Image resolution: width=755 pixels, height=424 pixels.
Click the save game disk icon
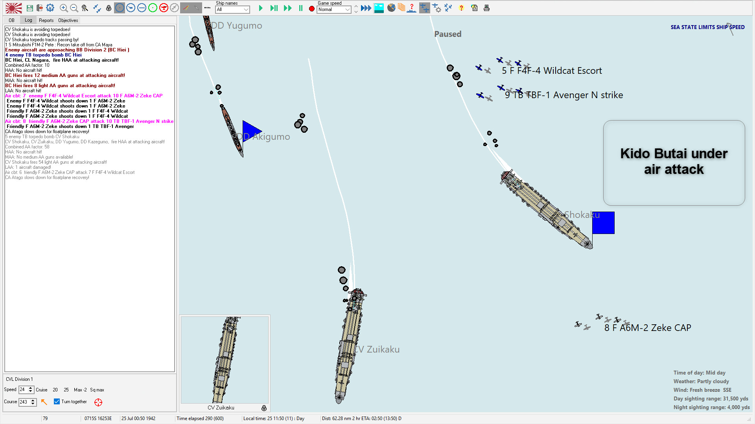tap(29, 8)
